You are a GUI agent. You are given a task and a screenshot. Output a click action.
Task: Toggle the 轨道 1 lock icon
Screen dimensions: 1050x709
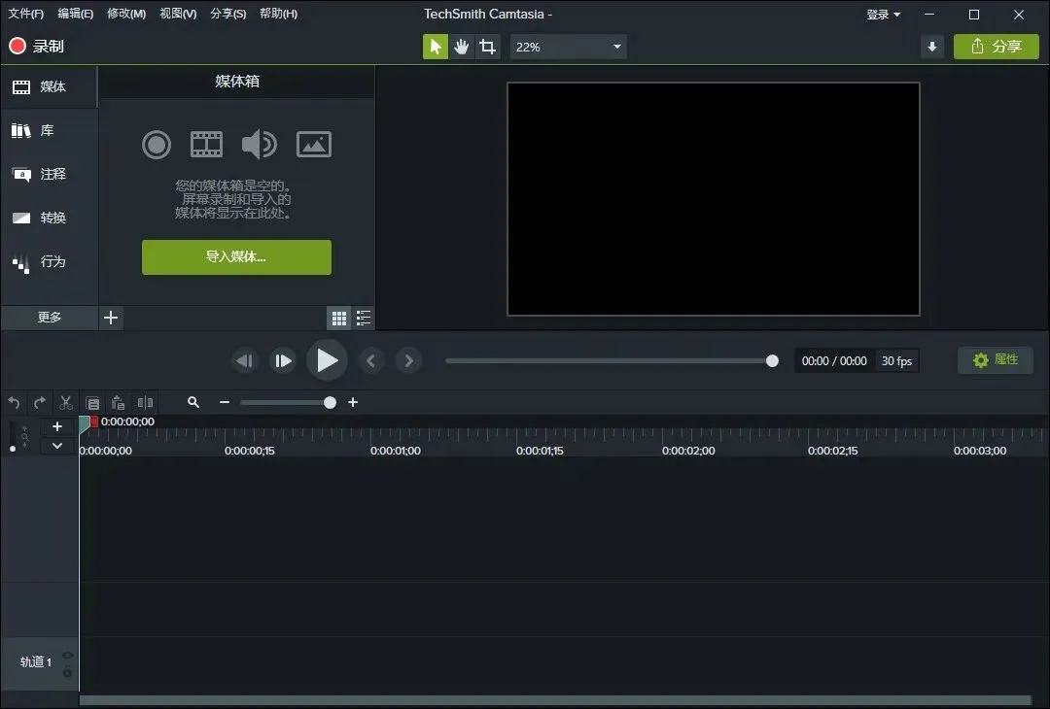(x=68, y=673)
